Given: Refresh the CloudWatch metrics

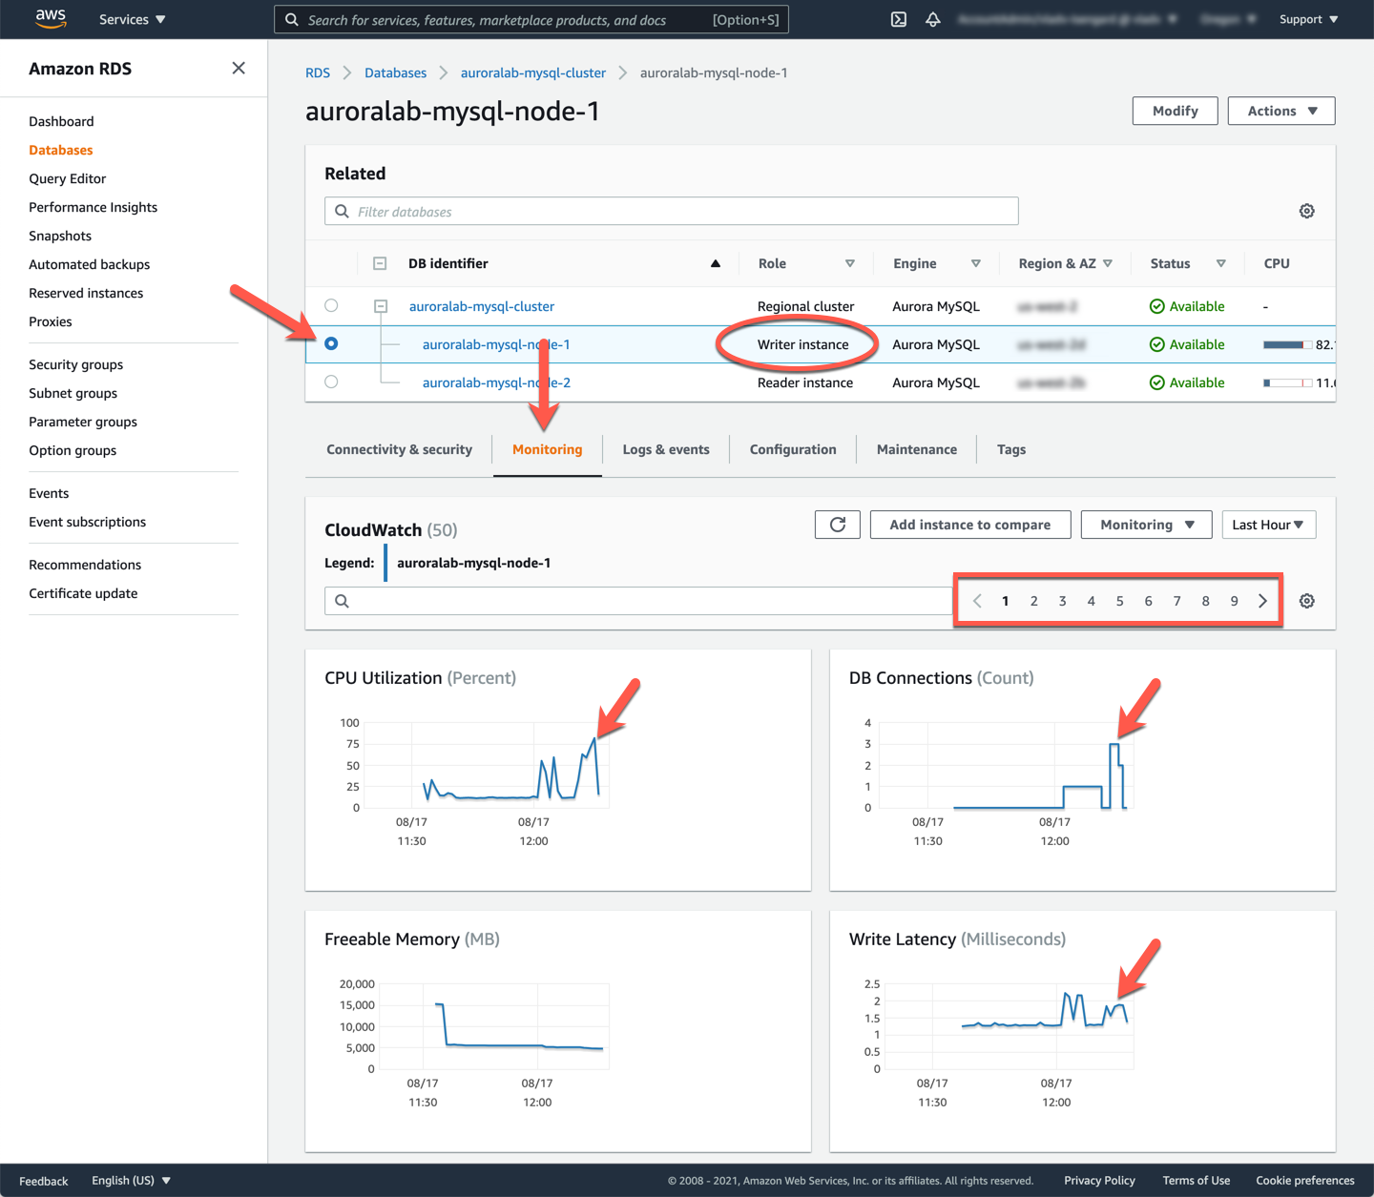Looking at the screenshot, I should (x=837, y=525).
